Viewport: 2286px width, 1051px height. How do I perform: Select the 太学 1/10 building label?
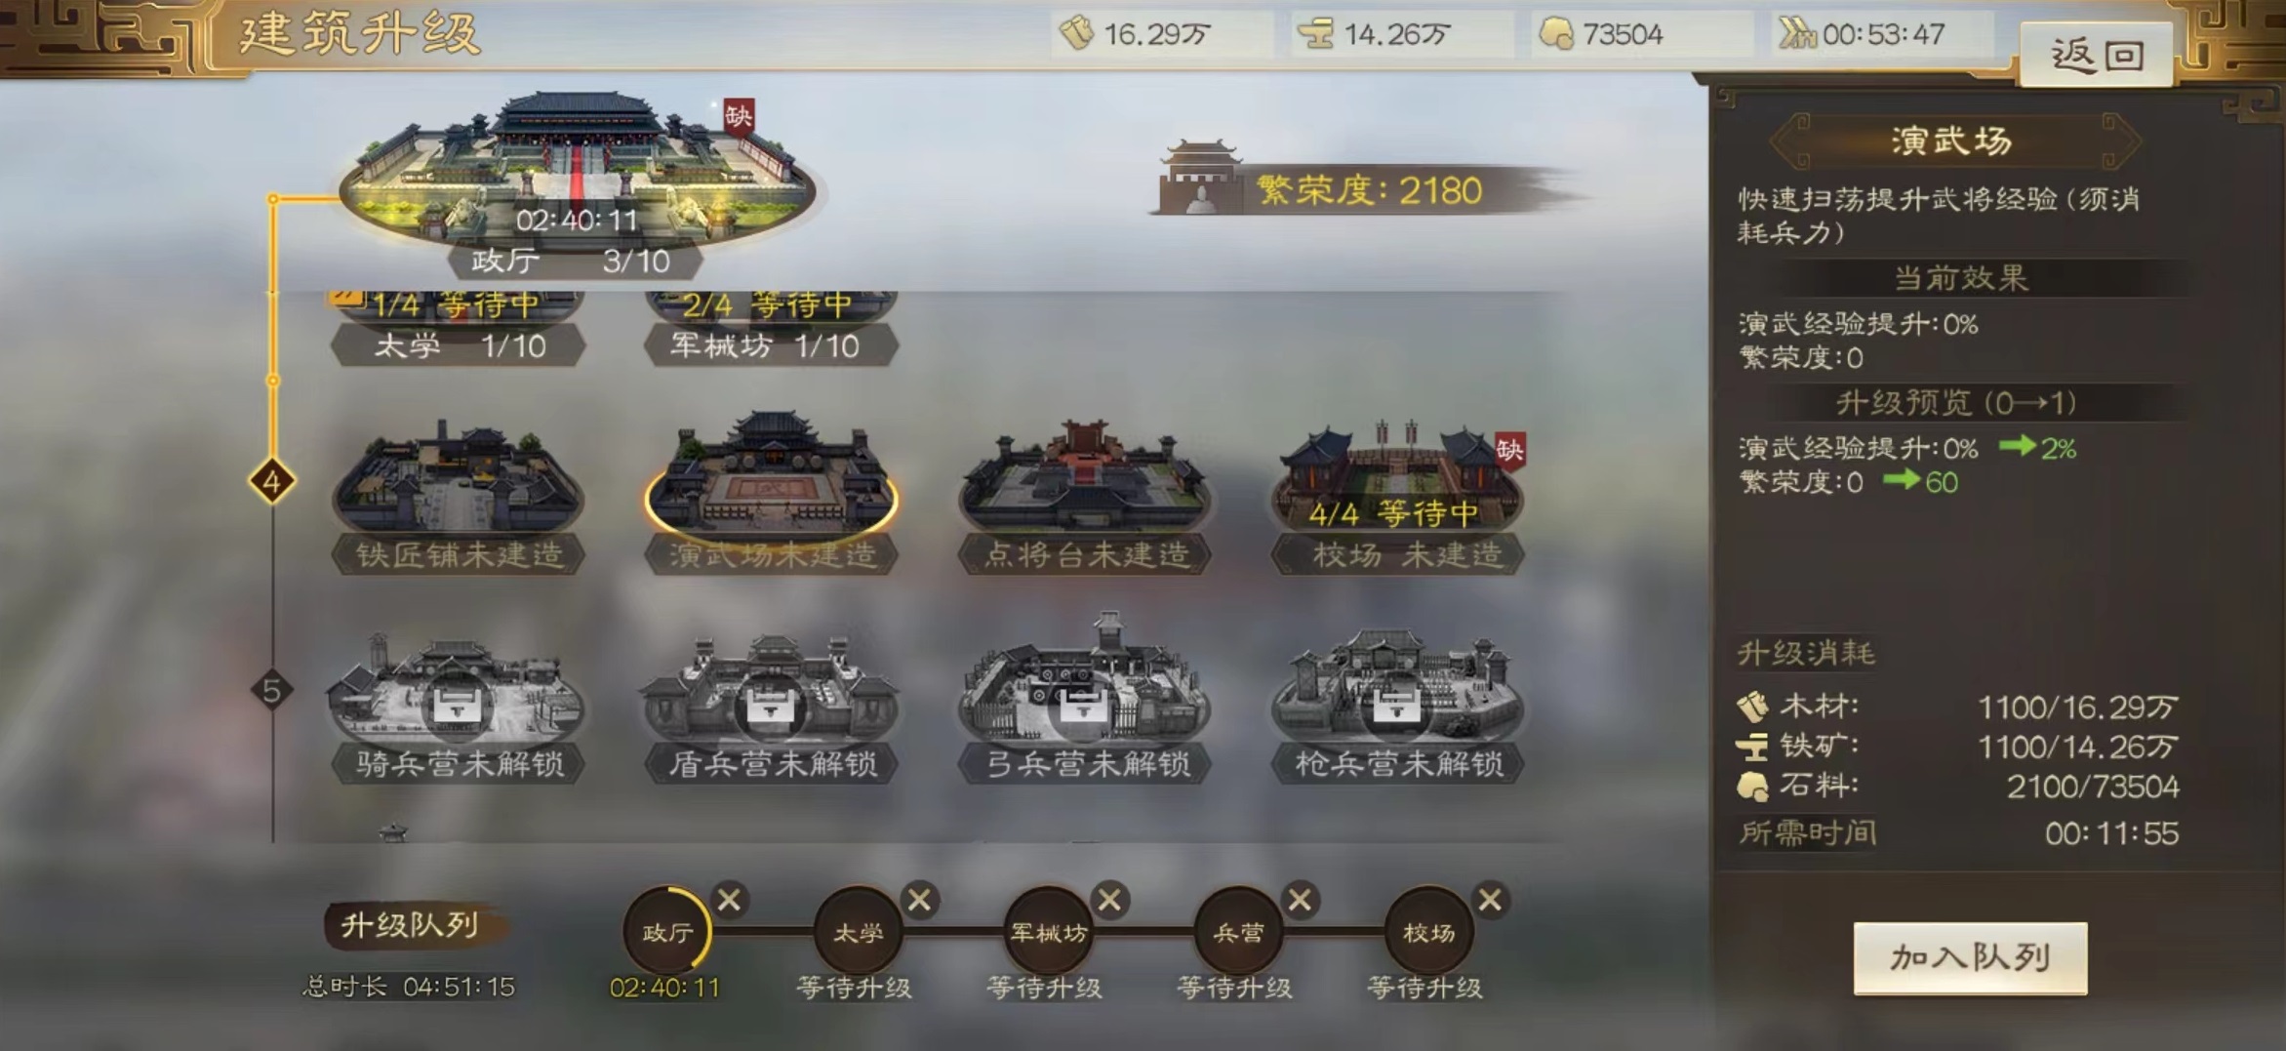[x=459, y=345]
